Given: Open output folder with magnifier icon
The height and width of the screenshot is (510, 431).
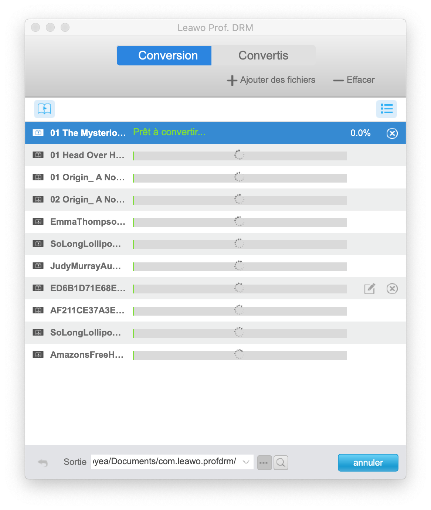Looking at the screenshot, I should 281,463.
